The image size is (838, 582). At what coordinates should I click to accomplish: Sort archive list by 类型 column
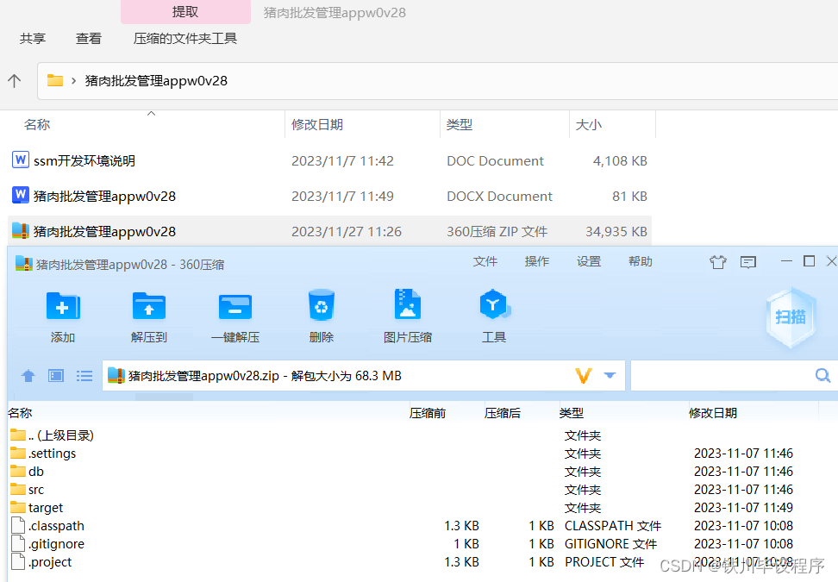tap(572, 413)
